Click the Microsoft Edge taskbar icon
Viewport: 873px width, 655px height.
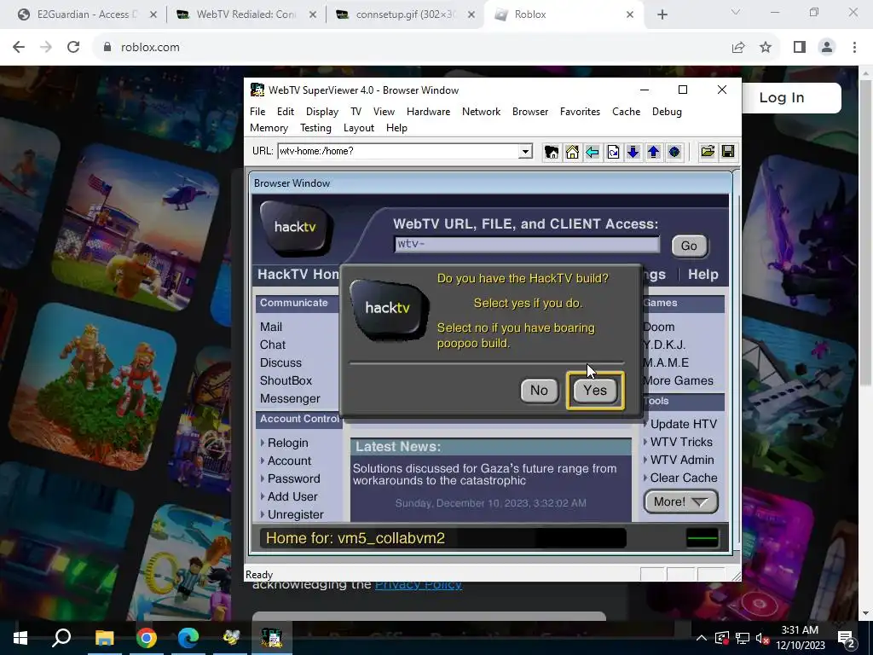[x=188, y=637]
